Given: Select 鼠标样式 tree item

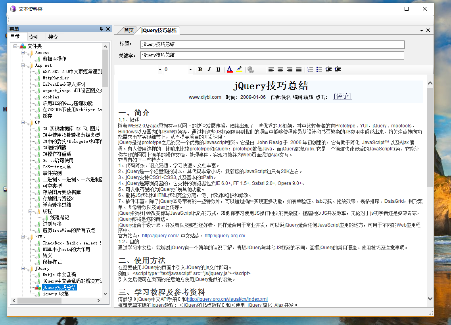Looking at the screenshot, I should tap(52, 262).
